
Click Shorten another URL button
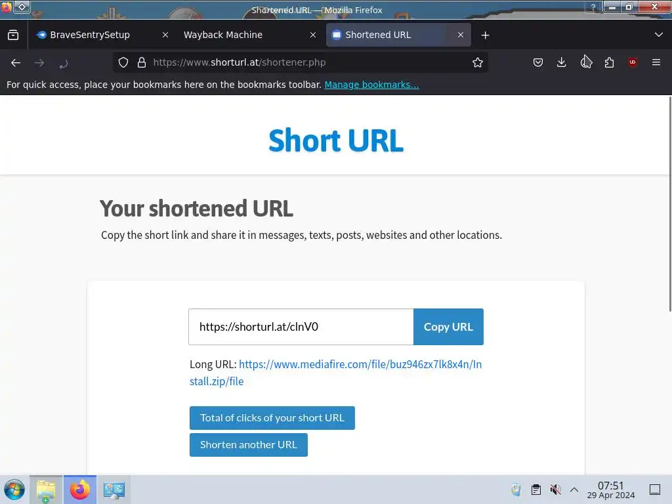click(x=249, y=445)
